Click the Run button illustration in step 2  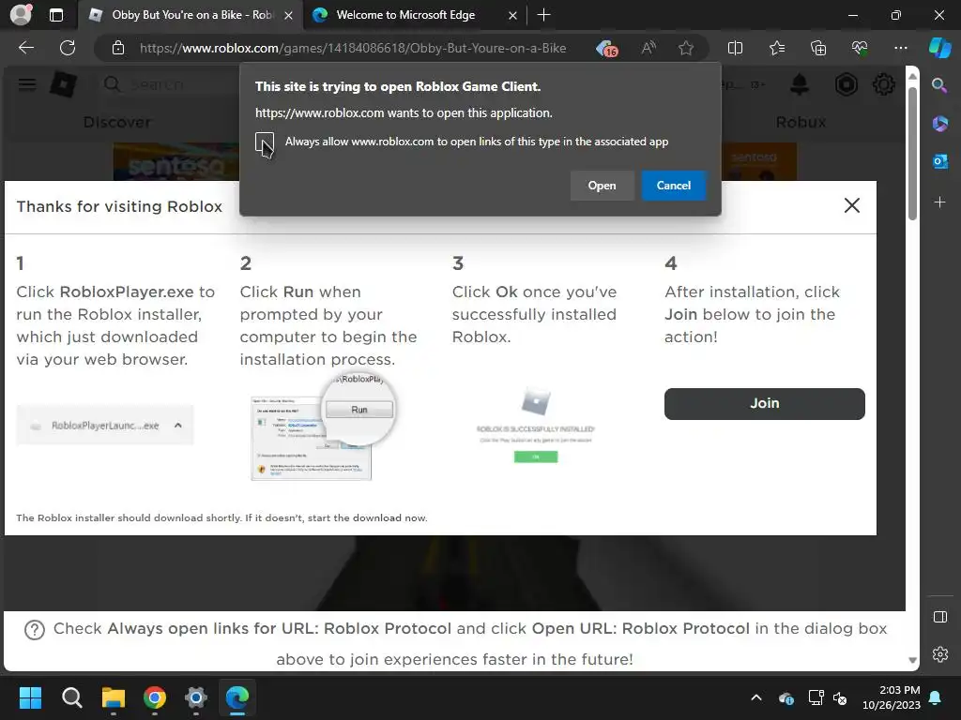359,410
